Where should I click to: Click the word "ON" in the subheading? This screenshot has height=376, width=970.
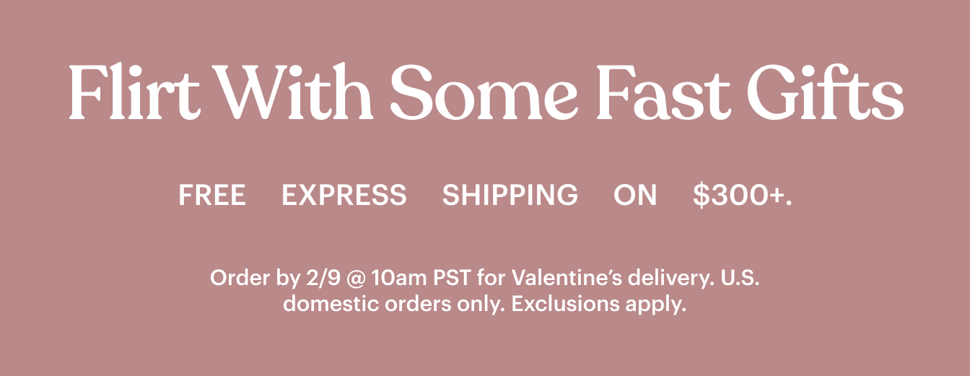pyautogui.click(x=635, y=196)
